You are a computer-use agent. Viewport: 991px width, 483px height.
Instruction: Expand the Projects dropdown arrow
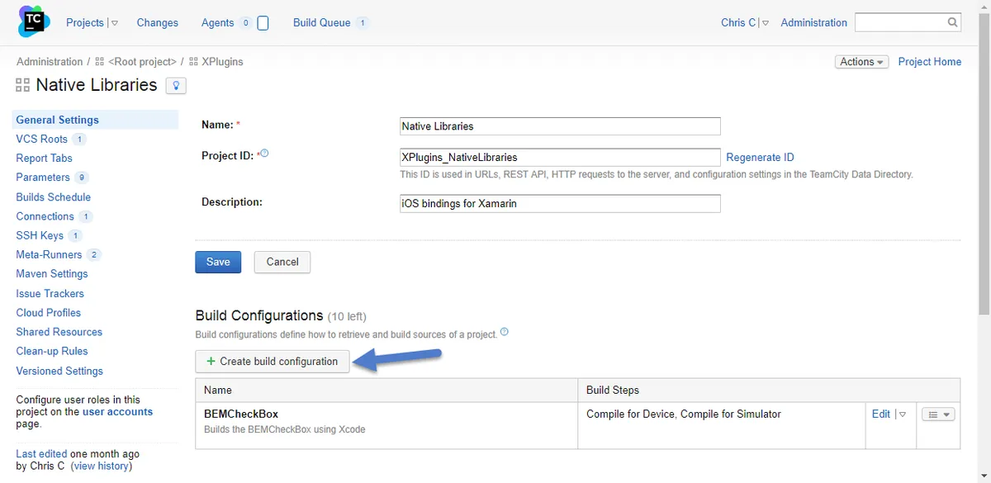114,23
